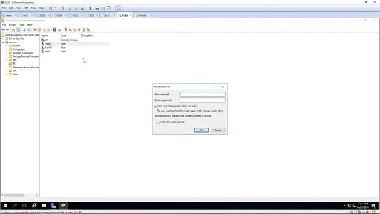Click the New password input field
The width and height of the screenshot is (380, 214).
[202, 94]
